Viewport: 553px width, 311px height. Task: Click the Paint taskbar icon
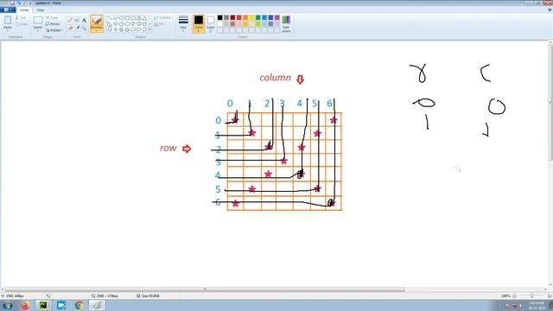click(97, 305)
